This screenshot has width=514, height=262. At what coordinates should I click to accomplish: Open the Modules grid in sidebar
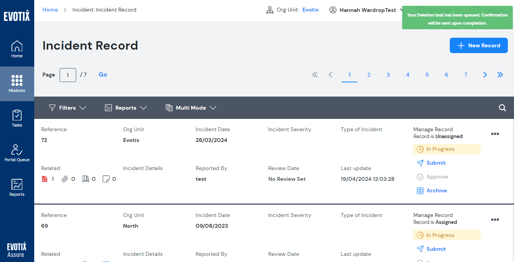pos(17,83)
